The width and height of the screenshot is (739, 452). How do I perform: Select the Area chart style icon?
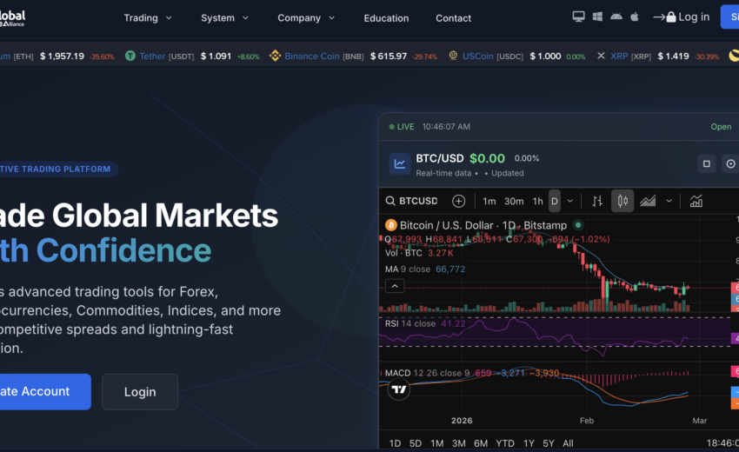pos(648,202)
